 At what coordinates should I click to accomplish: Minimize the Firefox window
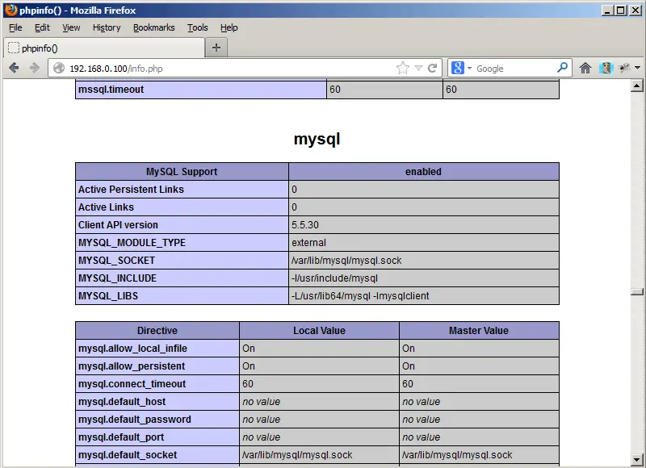tap(606, 10)
